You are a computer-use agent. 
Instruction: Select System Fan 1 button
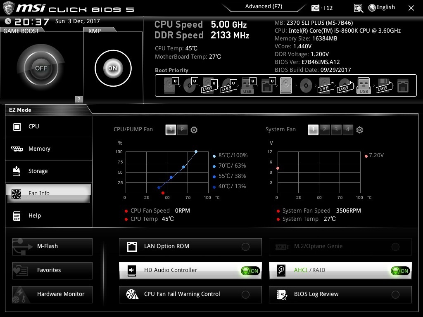click(313, 130)
